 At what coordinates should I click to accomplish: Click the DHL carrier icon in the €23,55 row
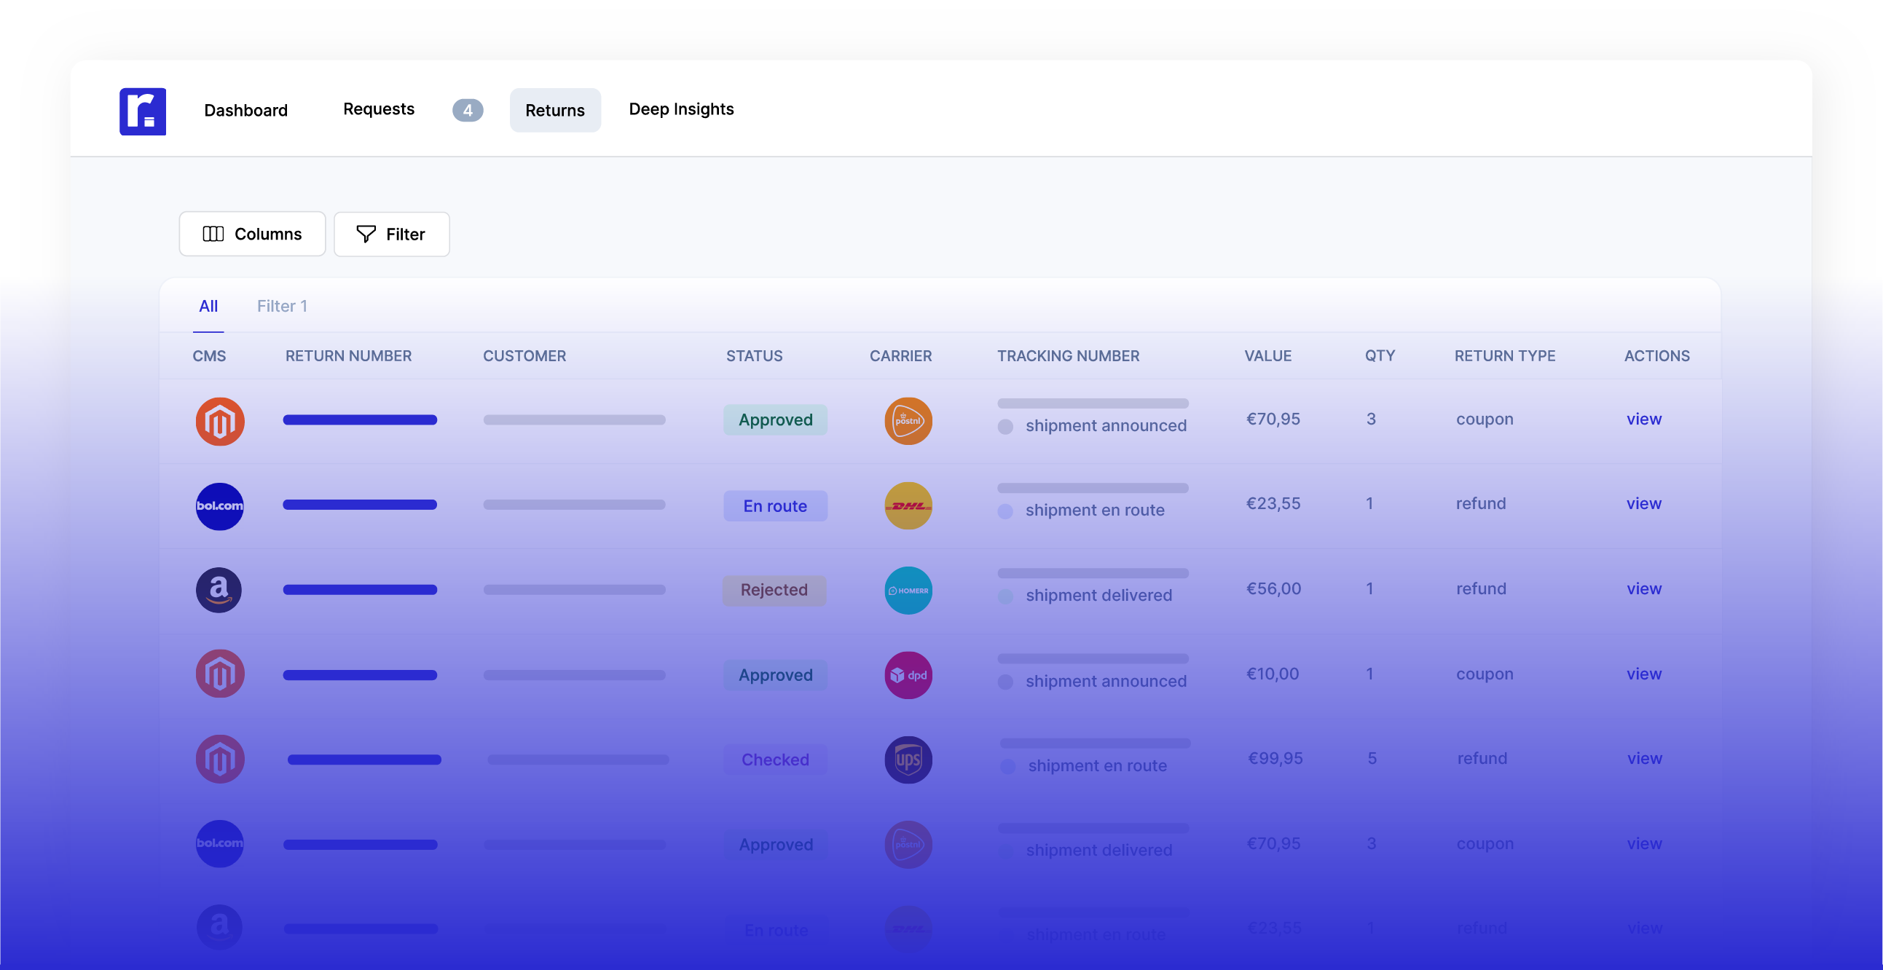pos(908,506)
